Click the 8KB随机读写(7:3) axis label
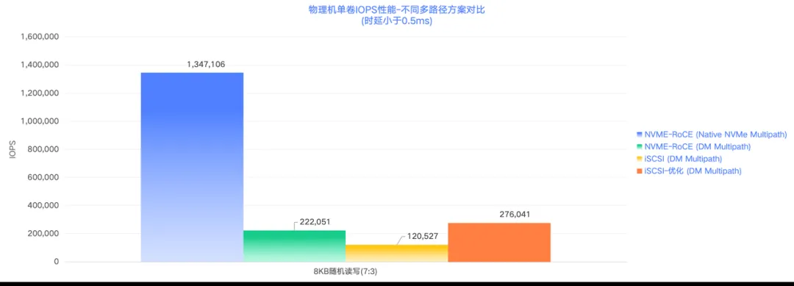 (346, 272)
